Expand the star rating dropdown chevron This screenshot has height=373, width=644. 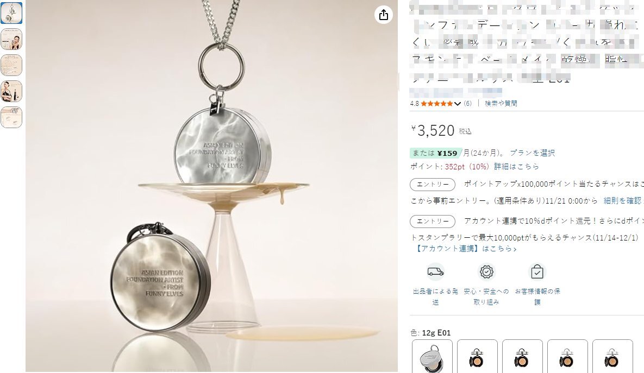457,103
